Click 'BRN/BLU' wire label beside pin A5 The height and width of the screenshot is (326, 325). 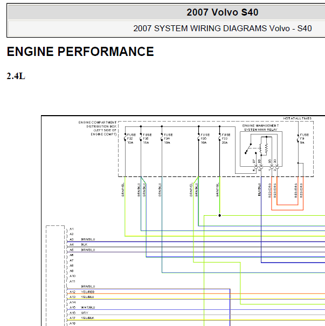point(88,250)
